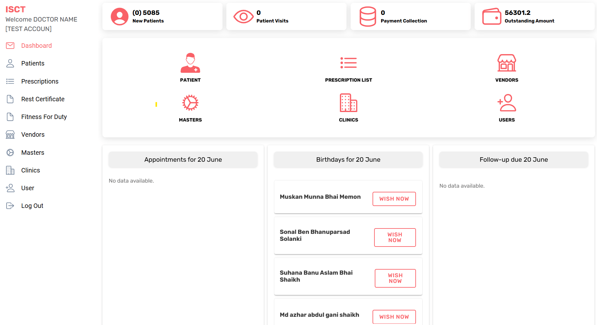Click the Payment Collection database icon
597x325 pixels.
pyautogui.click(x=367, y=16)
